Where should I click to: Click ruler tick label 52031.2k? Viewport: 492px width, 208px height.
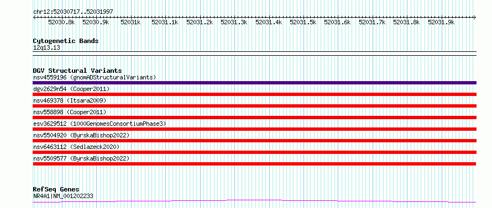pyautogui.click(x=200, y=22)
